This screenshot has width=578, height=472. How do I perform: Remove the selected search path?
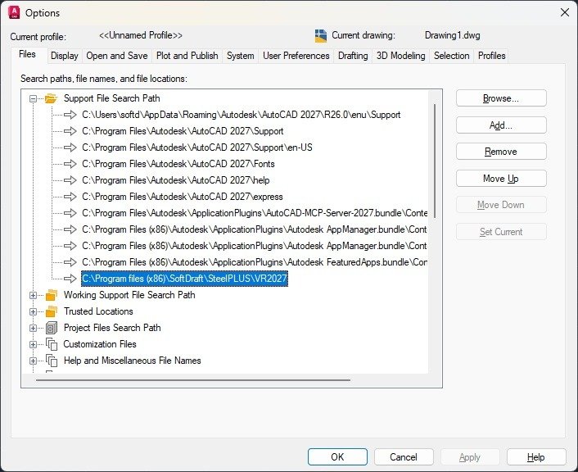501,152
